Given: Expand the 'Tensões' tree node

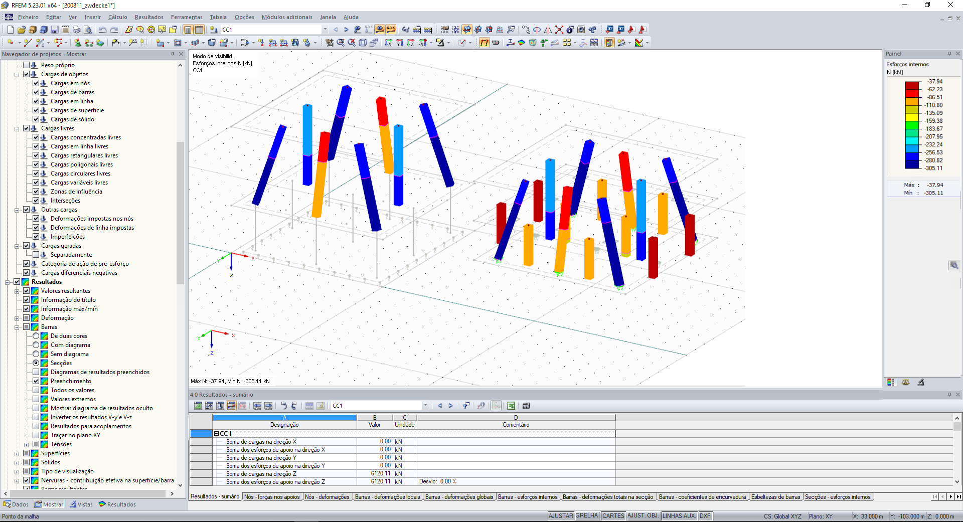Looking at the screenshot, I should point(27,444).
